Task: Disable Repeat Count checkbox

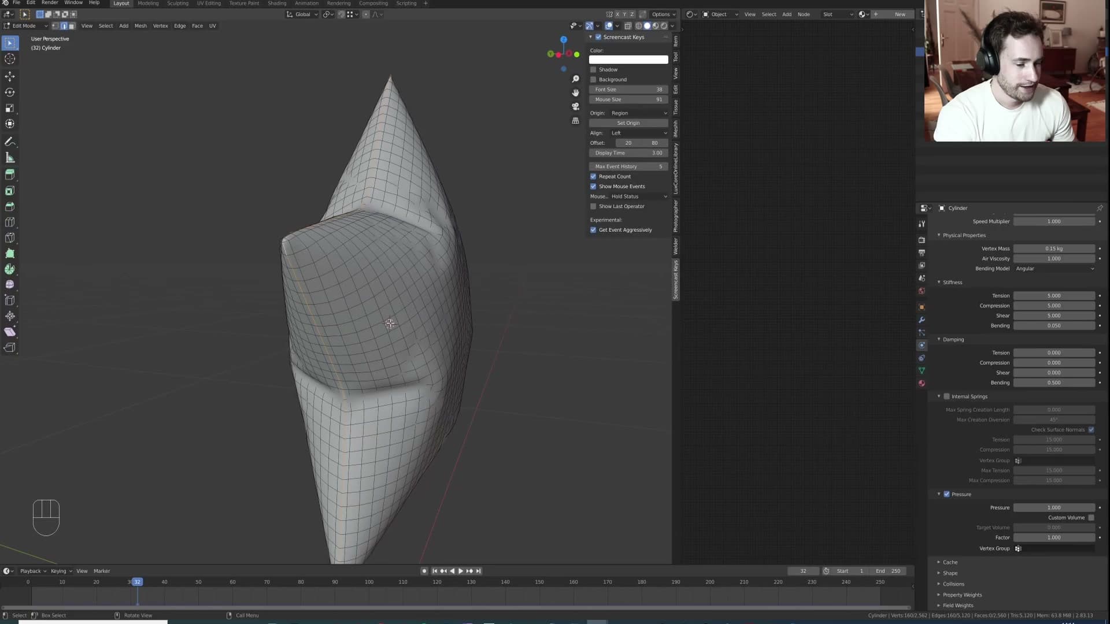Action: pyautogui.click(x=593, y=177)
